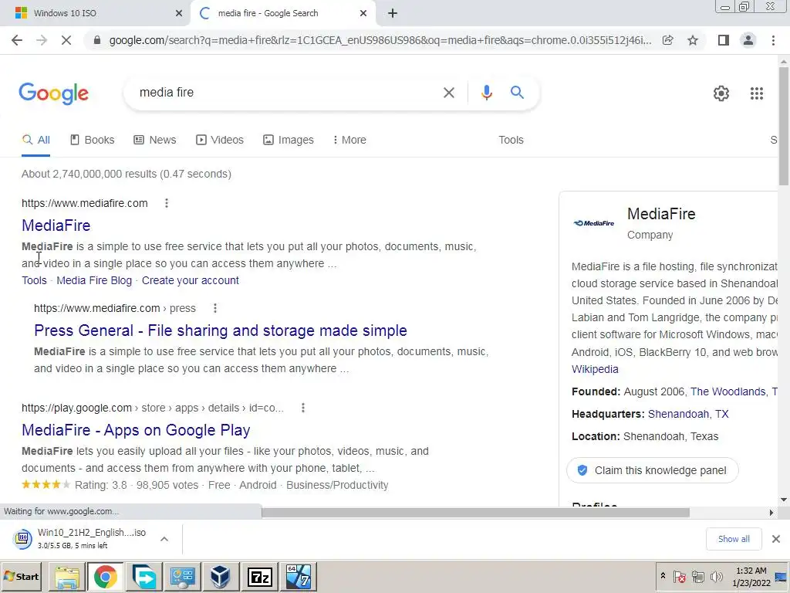
Task: Open a new browser tab
Action: pos(393,13)
